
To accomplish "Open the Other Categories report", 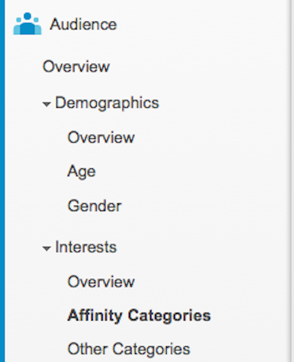I will 129,349.
